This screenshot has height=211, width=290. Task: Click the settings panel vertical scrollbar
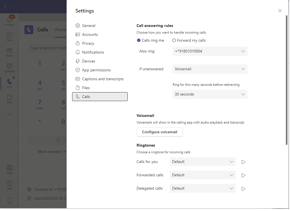286,80
